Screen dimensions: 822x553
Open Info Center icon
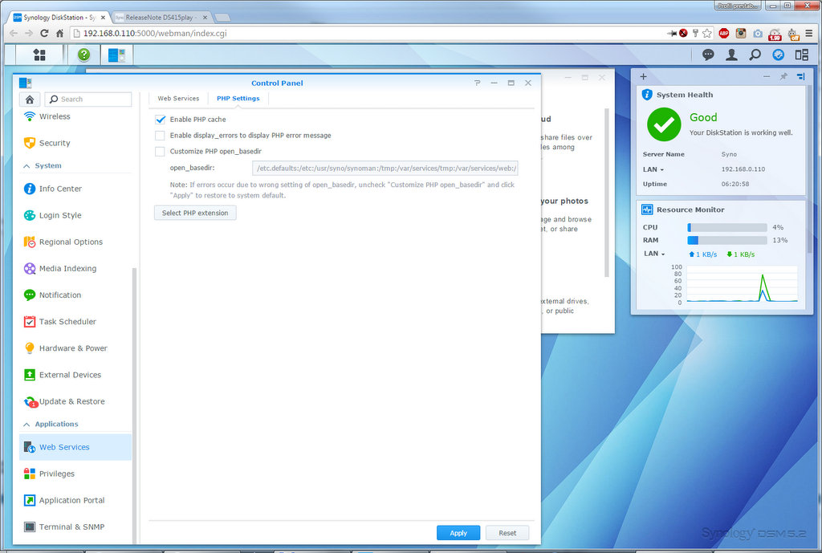pyautogui.click(x=30, y=189)
